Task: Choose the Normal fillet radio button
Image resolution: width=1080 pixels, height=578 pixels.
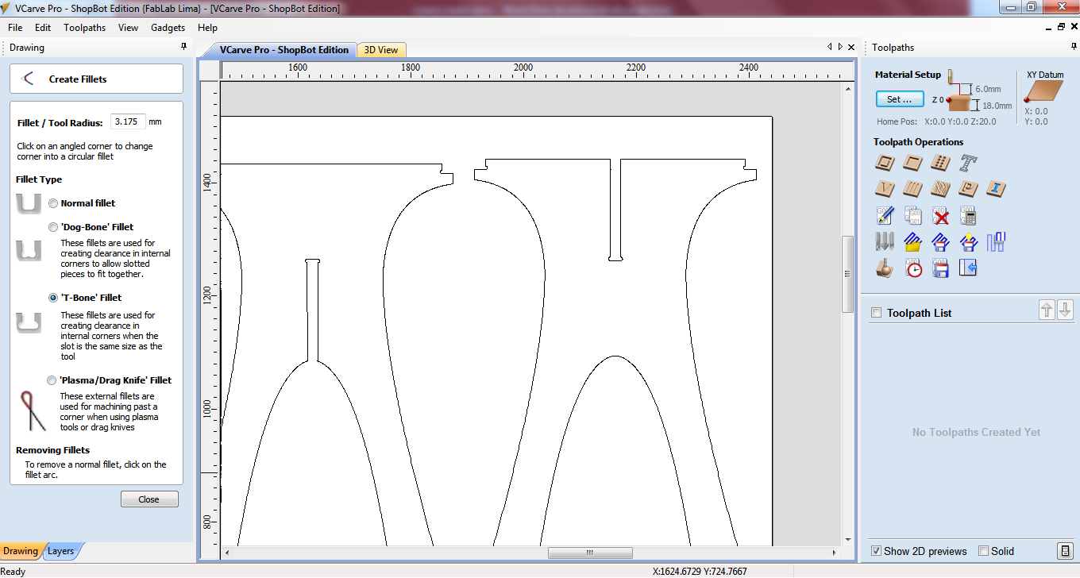Action: coord(53,203)
